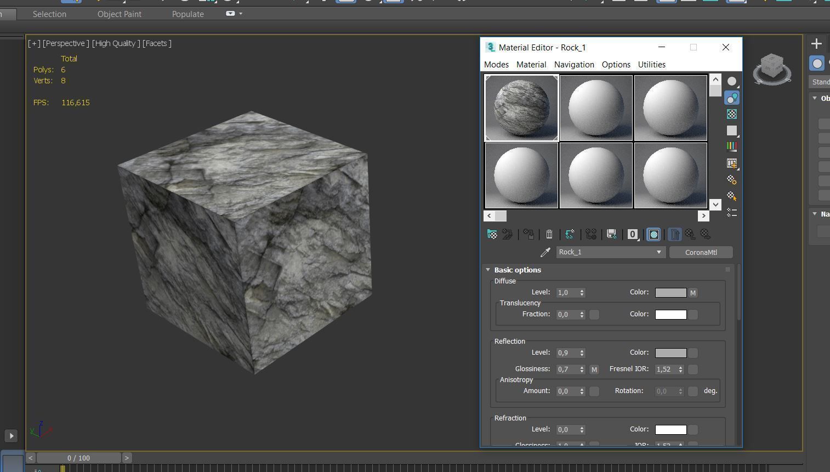The height and width of the screenshot is (472, 830).
Task: Click the timeline previous frame arrow
Action: 31,458
